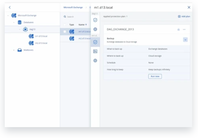Viewport: 198px width, 138px height.
Task: Select m1.d13.local in the tree
Action: (41, 36)
